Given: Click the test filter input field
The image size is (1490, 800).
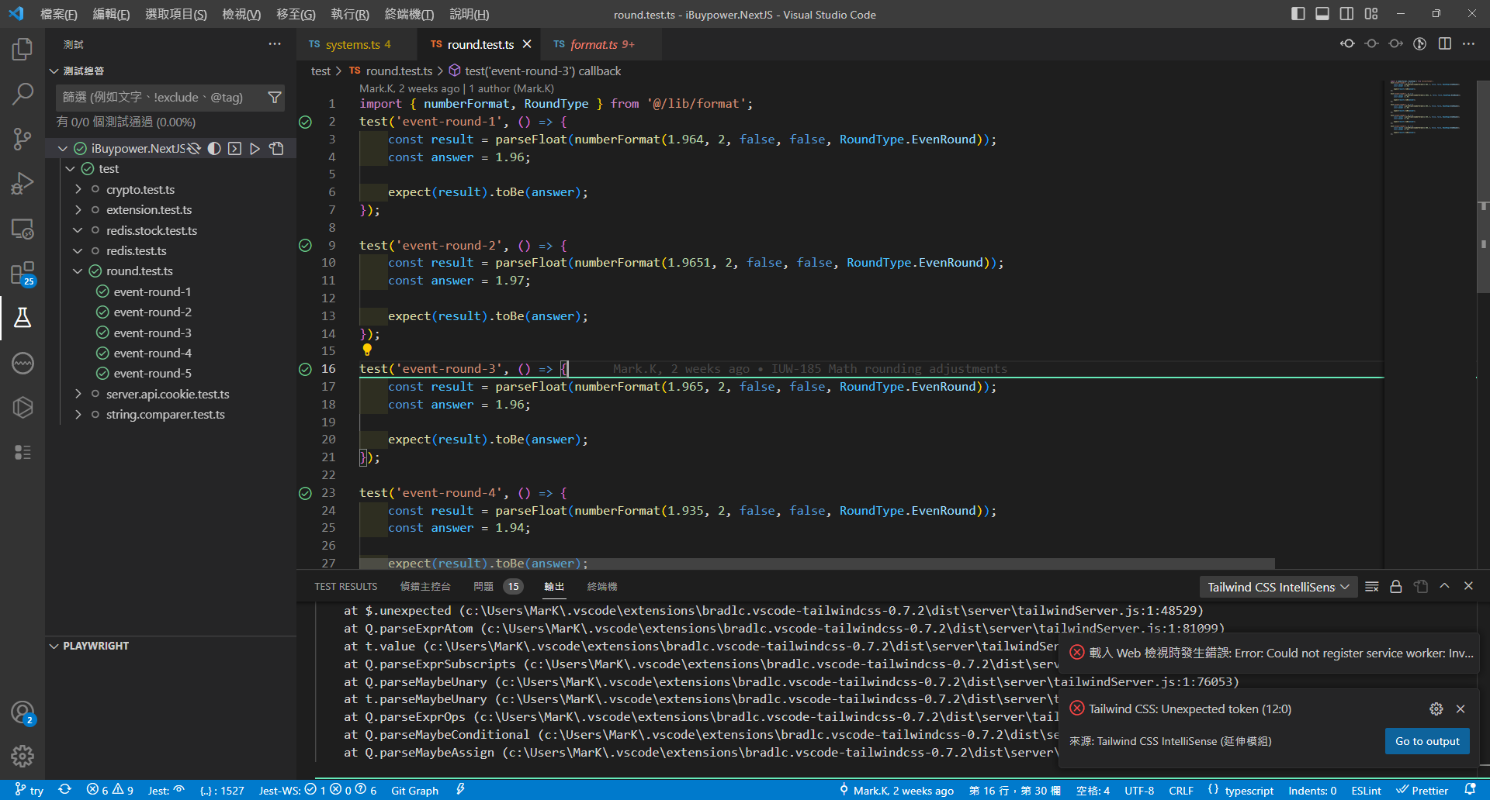Looking at the screenshot, I should 159,98.
